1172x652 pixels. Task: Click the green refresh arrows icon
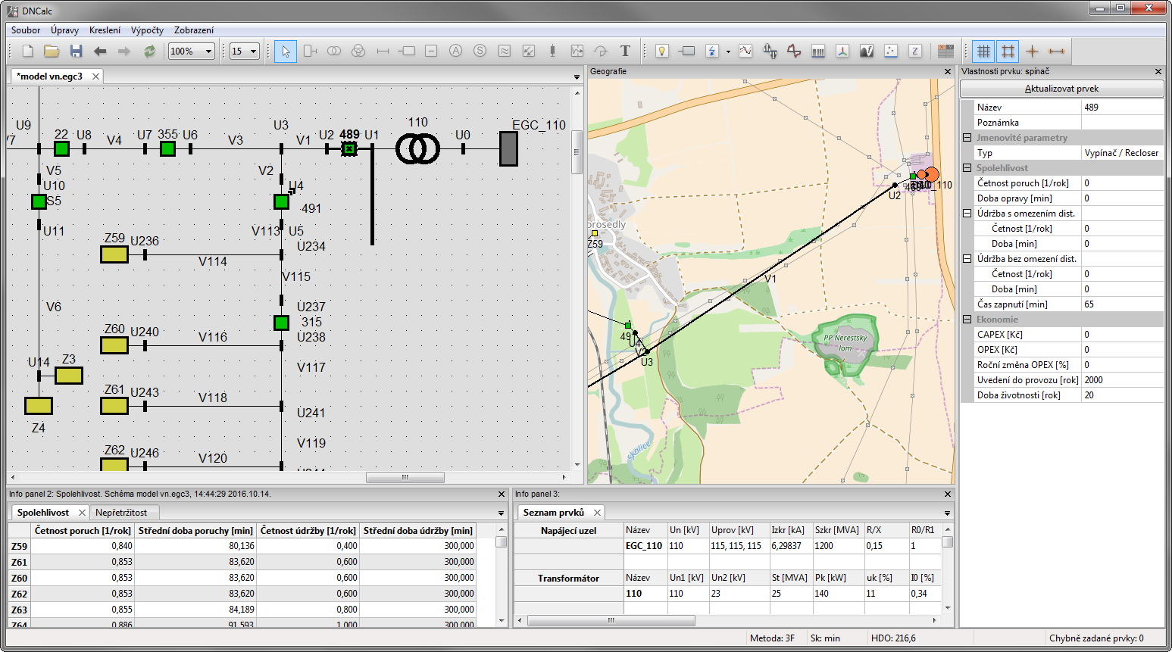click(149, 51)
